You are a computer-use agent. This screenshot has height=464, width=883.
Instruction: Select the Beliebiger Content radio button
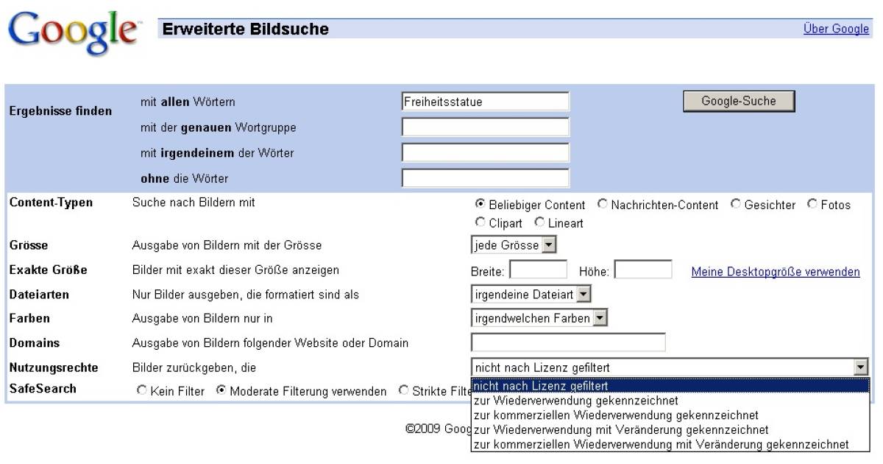(480, 204)
